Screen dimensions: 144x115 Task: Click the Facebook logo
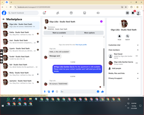coord(4,13)
